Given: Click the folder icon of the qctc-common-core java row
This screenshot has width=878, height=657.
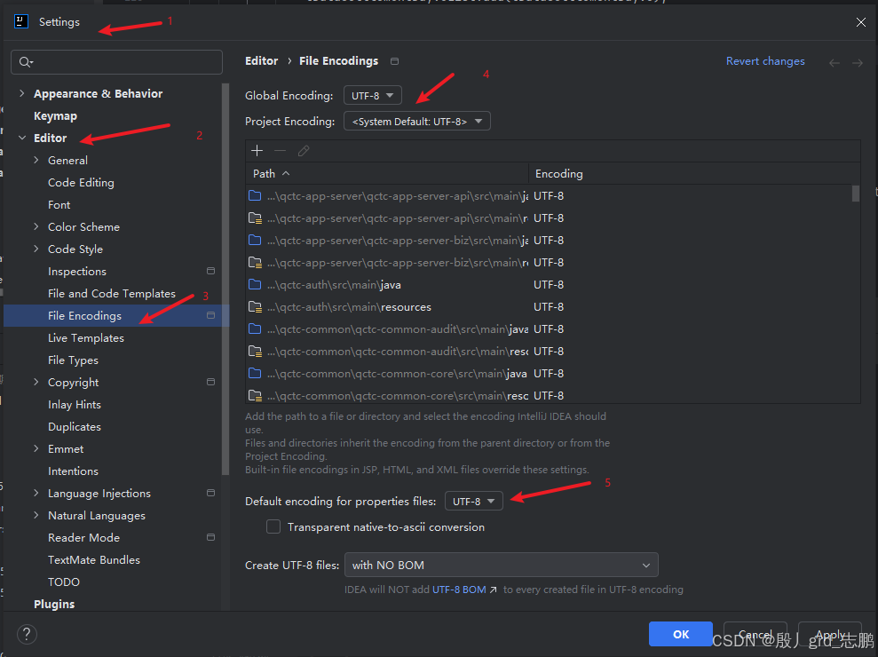Looking at the screenshot, I should coord(255,373).
